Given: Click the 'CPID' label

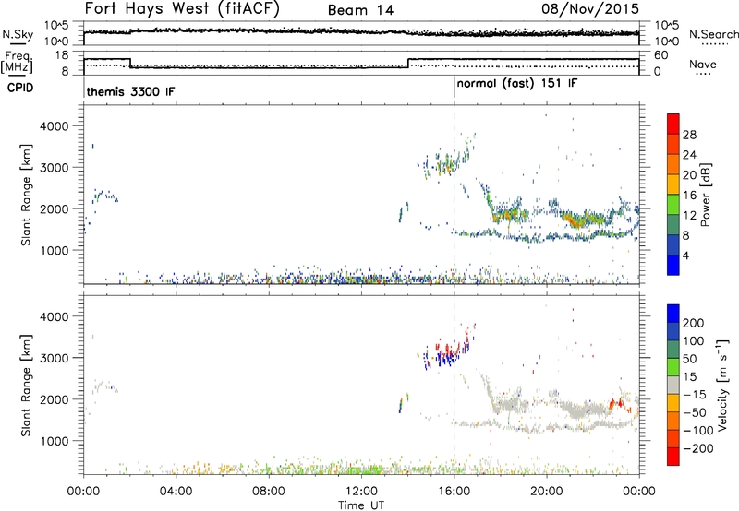Looking at the screenshot, I should [20, 88].
